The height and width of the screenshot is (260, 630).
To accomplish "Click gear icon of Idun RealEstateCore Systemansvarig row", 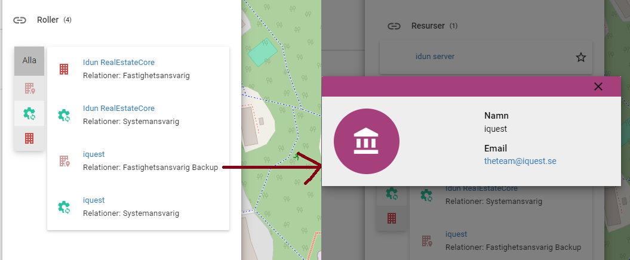I will pyautogui.click(x=63, y=116).
